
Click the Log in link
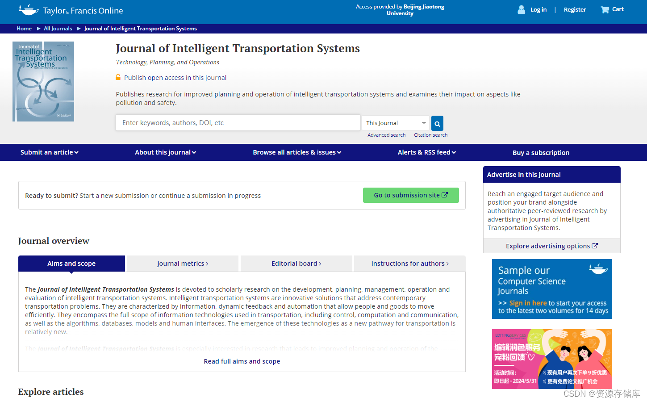(x=538, y=9)
